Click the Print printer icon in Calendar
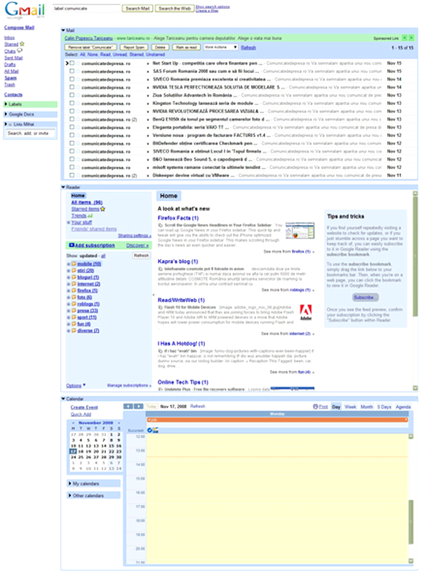This screenshot has width=427, height=573. tap(315, 406)
